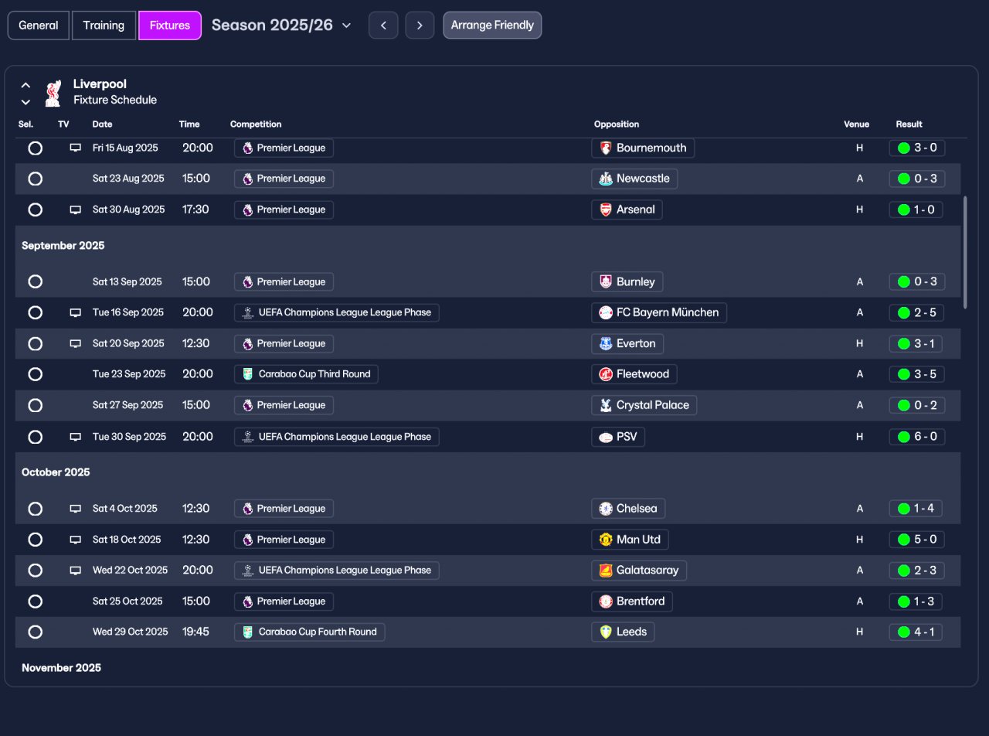The width and height of the screenshot is (989, 736).
Task: Open the Premier League tag on Brentford row
Action: [x=284, y=601]
